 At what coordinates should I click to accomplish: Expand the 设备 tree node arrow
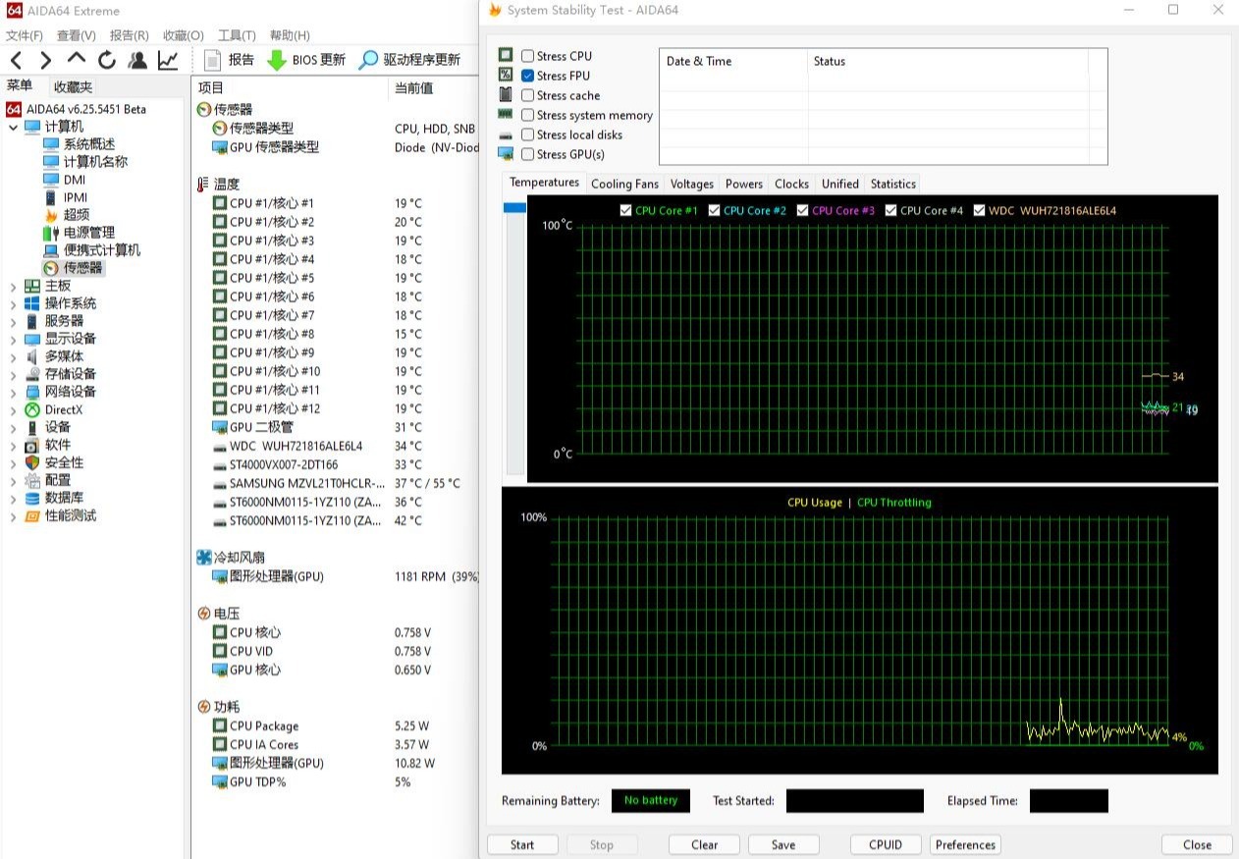tap(13, 427)
